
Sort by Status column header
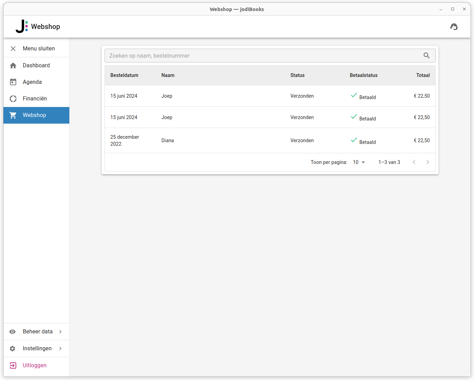click(297, 75)
